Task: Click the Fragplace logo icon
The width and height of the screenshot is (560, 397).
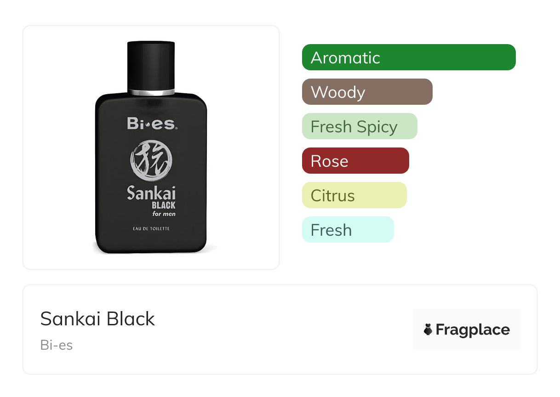Action: pos(467,329)
